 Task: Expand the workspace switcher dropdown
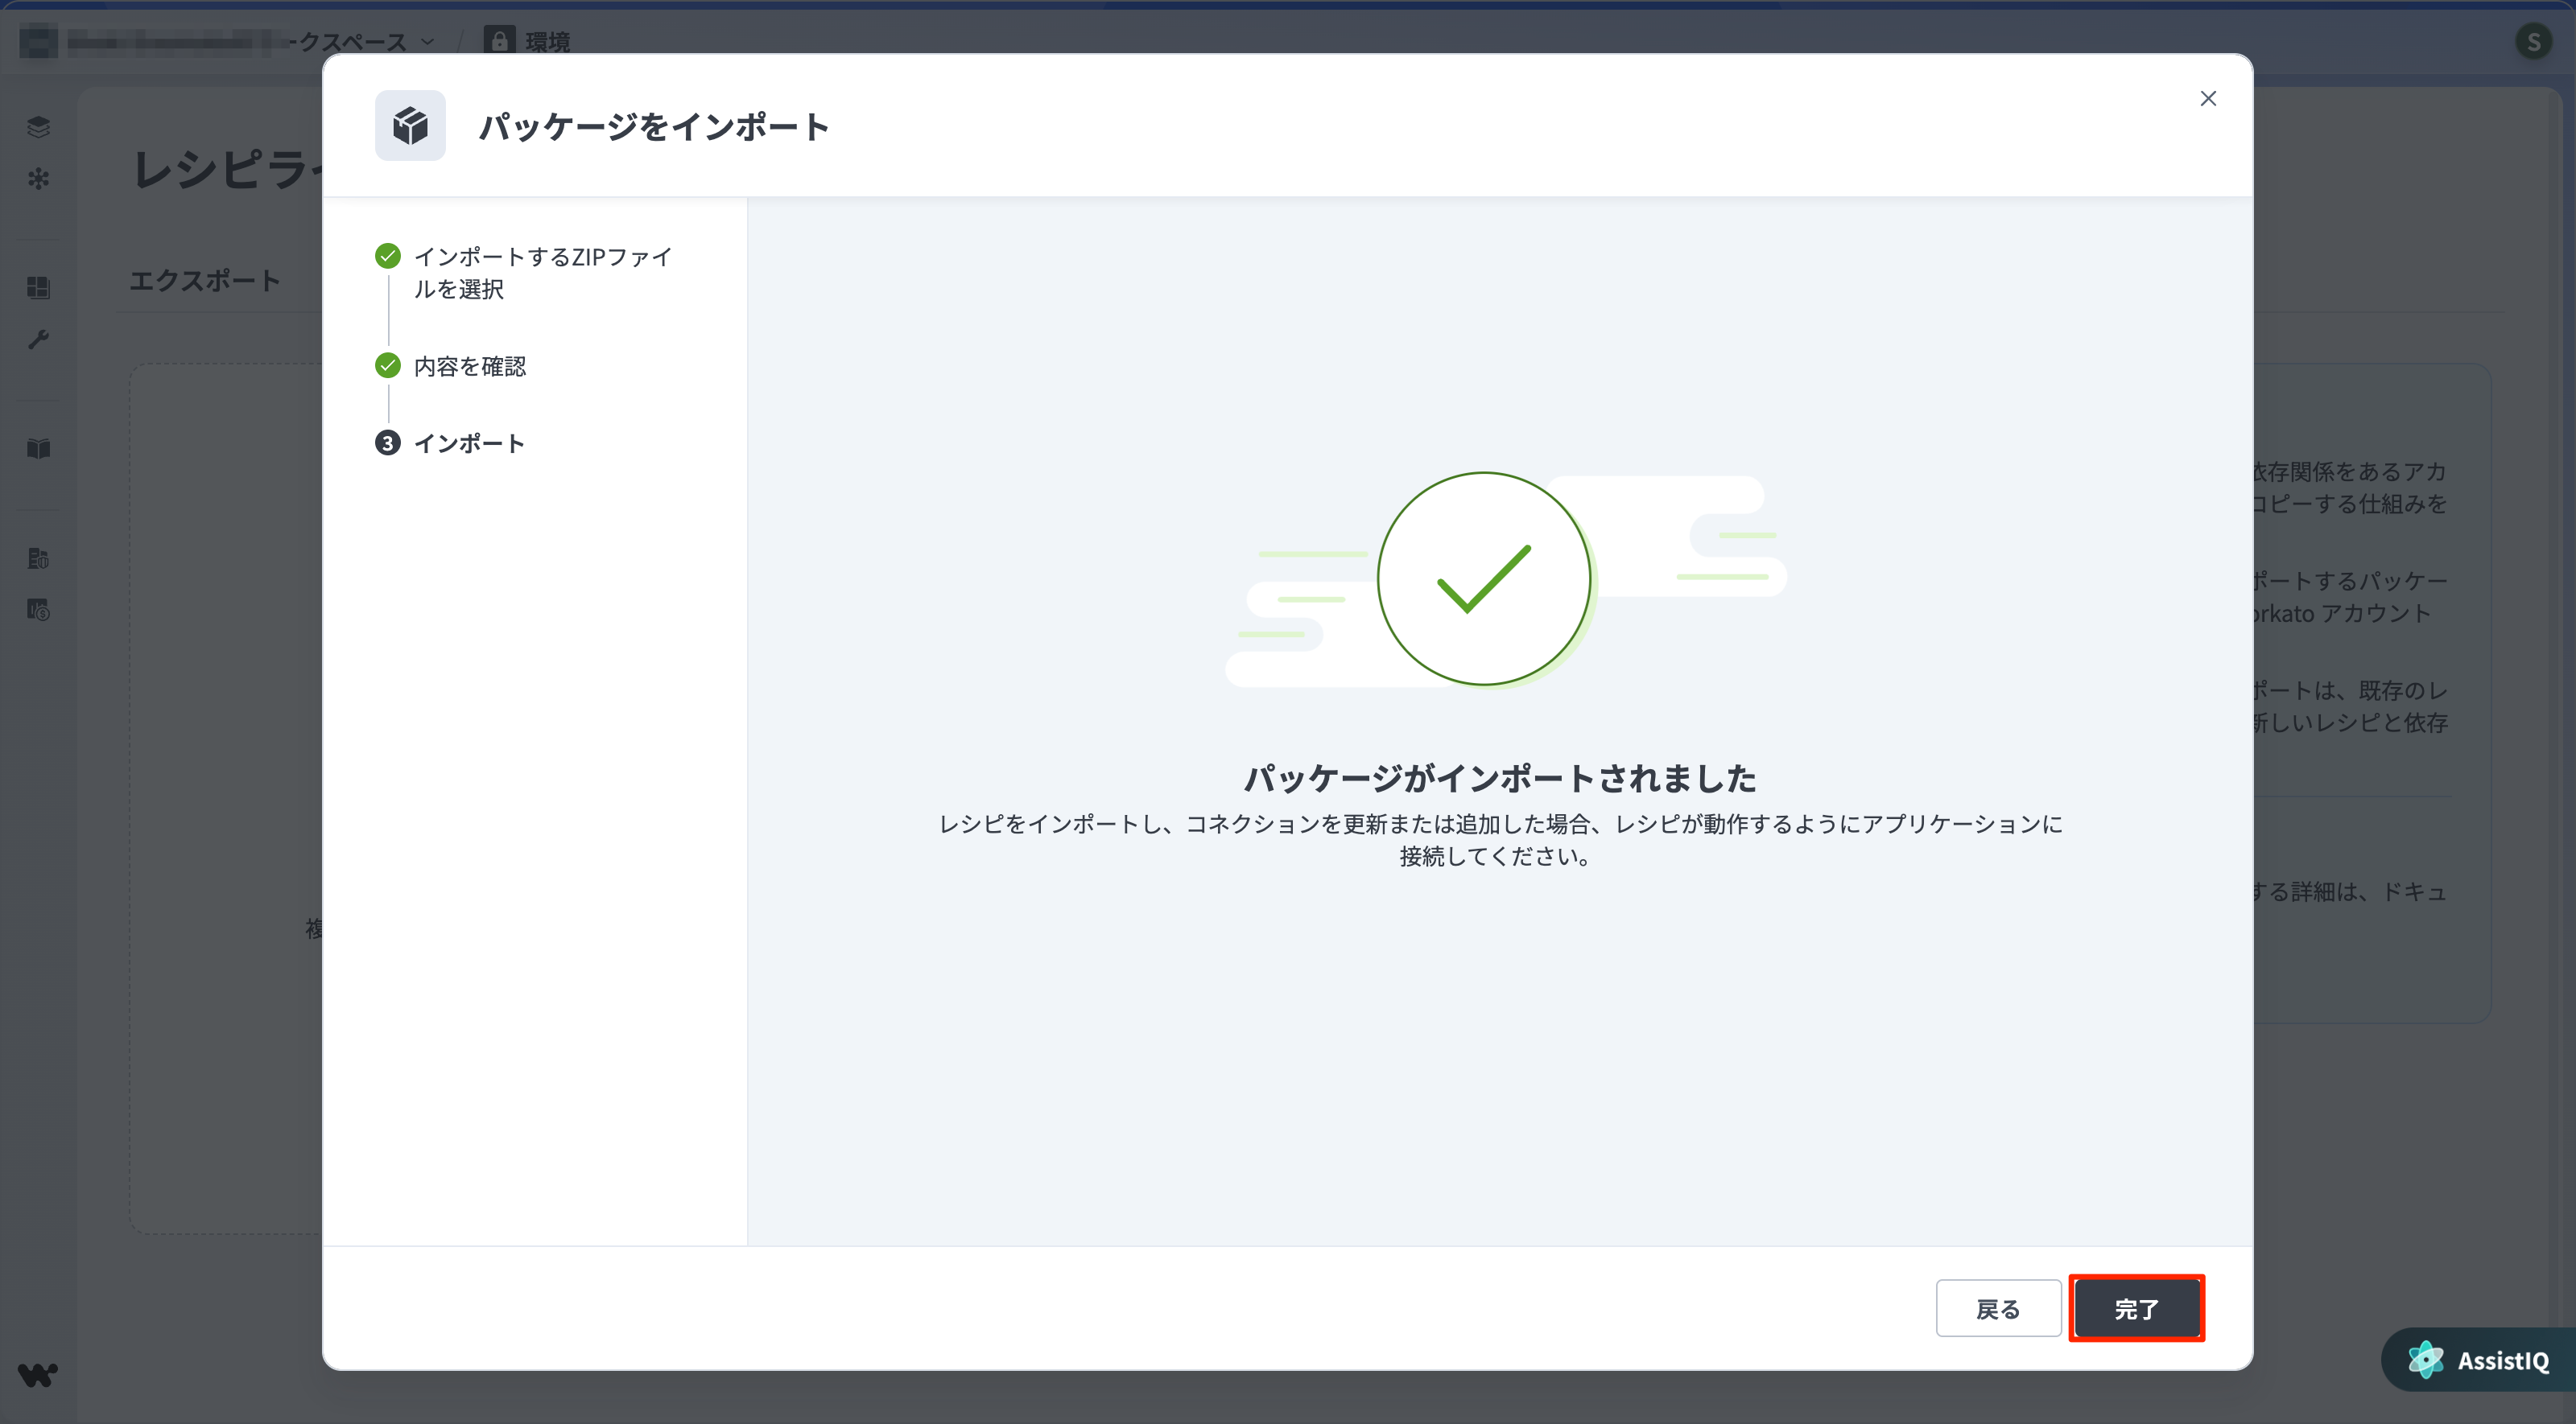[x=428, y=42]
